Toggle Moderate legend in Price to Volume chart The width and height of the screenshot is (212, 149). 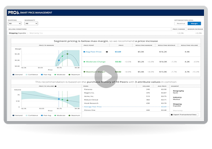(60, 115)
